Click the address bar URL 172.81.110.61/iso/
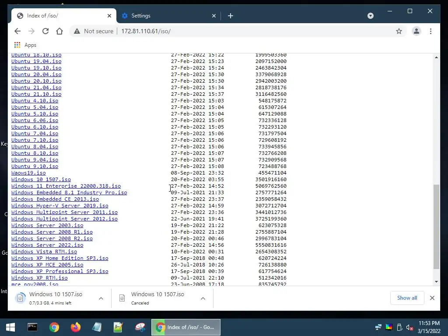This screenshot has height=336, width=448. pos(146,31)
